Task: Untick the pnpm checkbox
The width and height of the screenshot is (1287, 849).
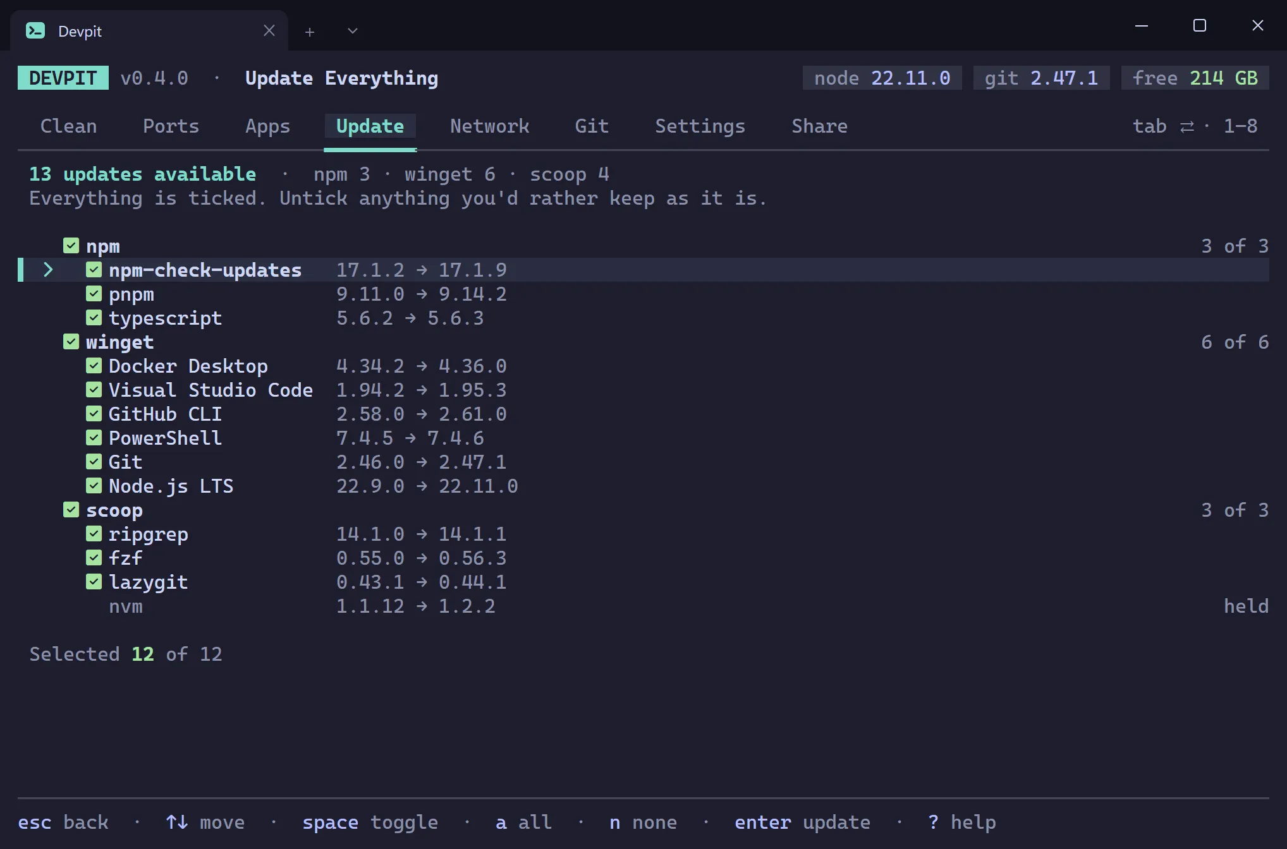Action: 94,294
